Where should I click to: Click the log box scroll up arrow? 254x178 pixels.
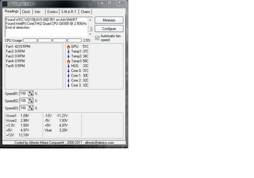(x=90, y=20)
